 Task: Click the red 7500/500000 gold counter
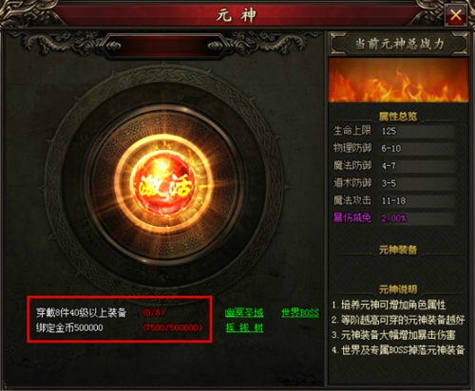(x=173, y=327)
